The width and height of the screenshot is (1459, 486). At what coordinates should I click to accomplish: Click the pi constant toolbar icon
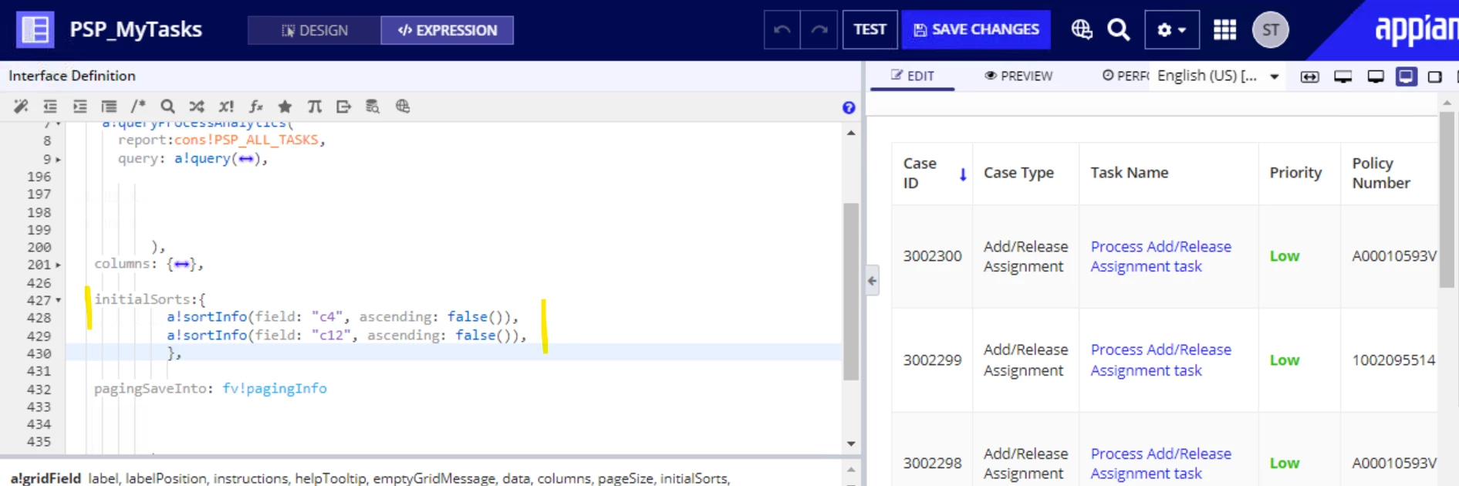[314, 106]
